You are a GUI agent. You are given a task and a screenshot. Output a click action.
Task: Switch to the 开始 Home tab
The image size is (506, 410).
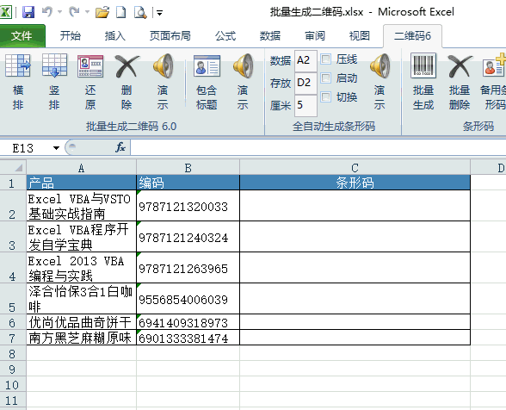pos(70,35)
